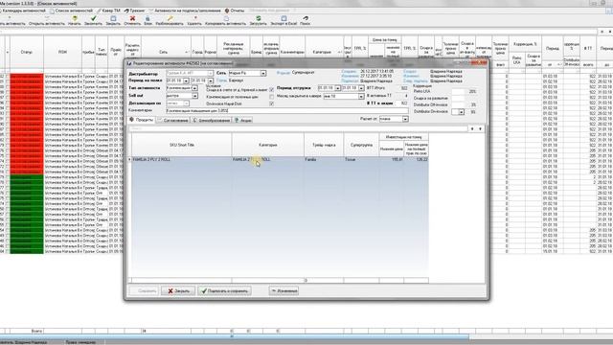This screenshot has width=613, height=345.
Task: Click the green check 'Закончить' toolbar icon
Action: pos(93,20)
